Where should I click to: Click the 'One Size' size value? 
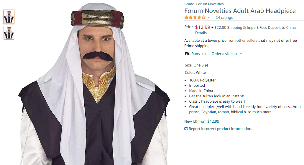pyautogui.click(x=201, y=65)
